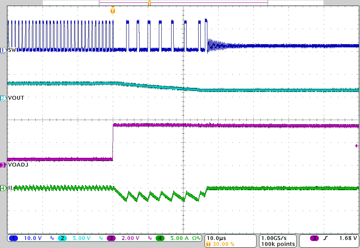Toggle the magenta channel 3 badge

point(111,238)
